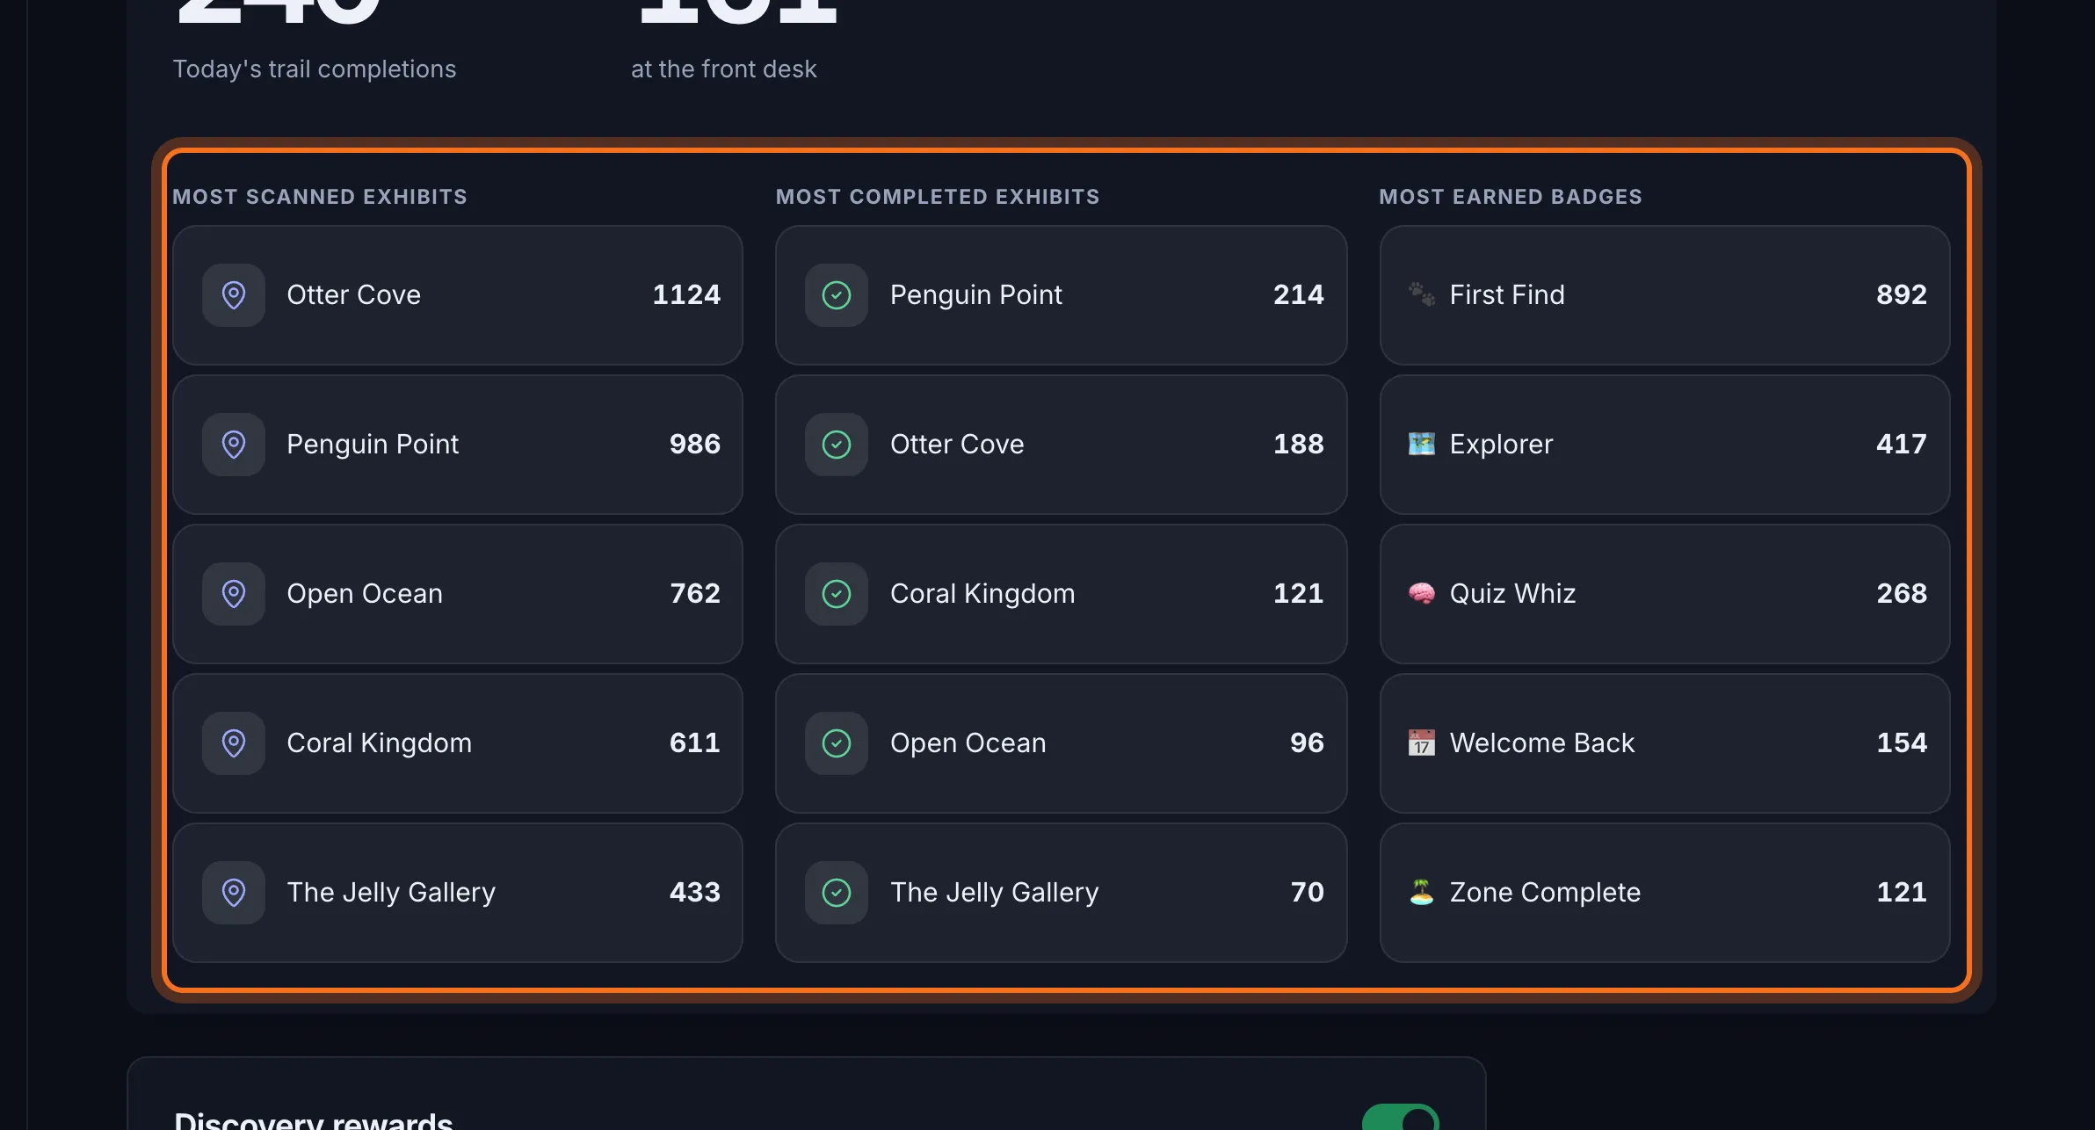The image size is (2095, 1130).
Task: Click the checkmark icon next to Penguin Point 214
Action: pos(837,295)
